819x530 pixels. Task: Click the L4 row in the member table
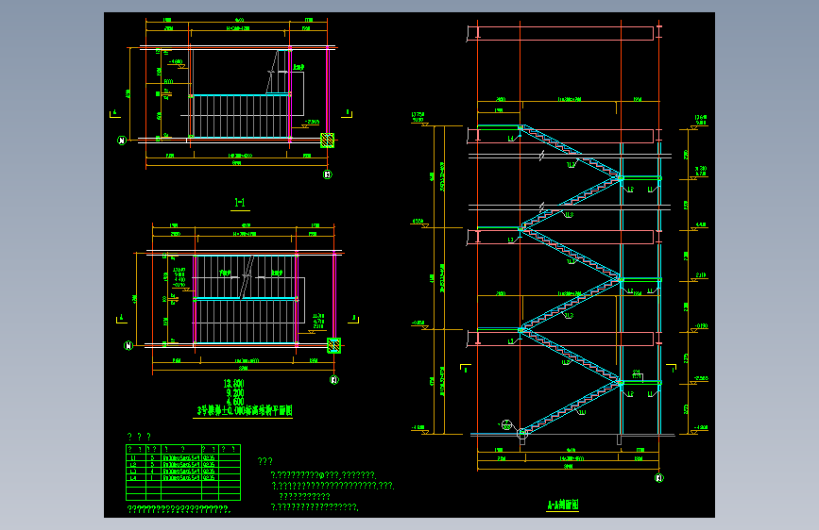[183, 477]
